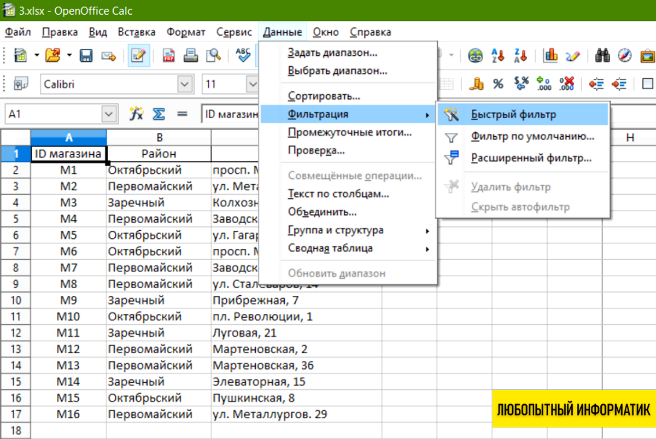Open the Вид menu
The height and width of the screenshot is (439, 656).
coord(98,32)
